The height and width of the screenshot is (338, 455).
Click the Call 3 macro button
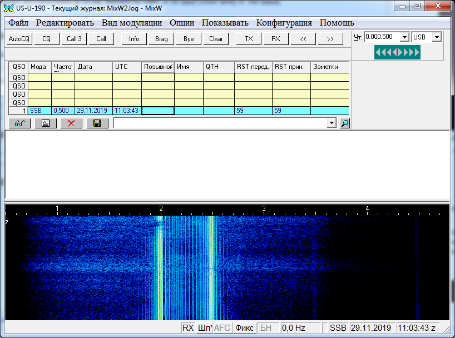point(74,39)
